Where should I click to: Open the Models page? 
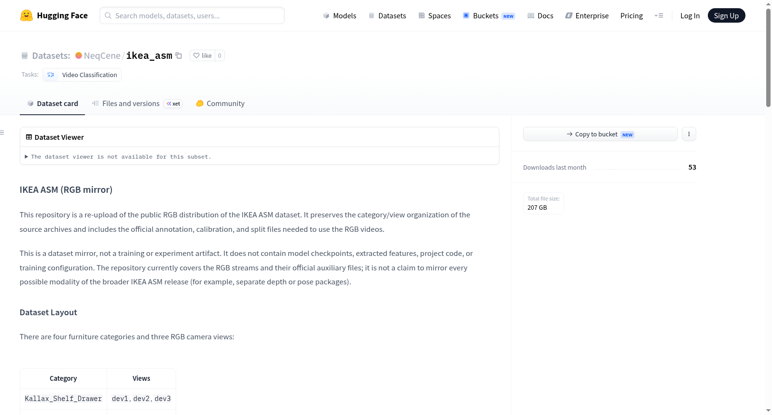[x=340, y=15]
